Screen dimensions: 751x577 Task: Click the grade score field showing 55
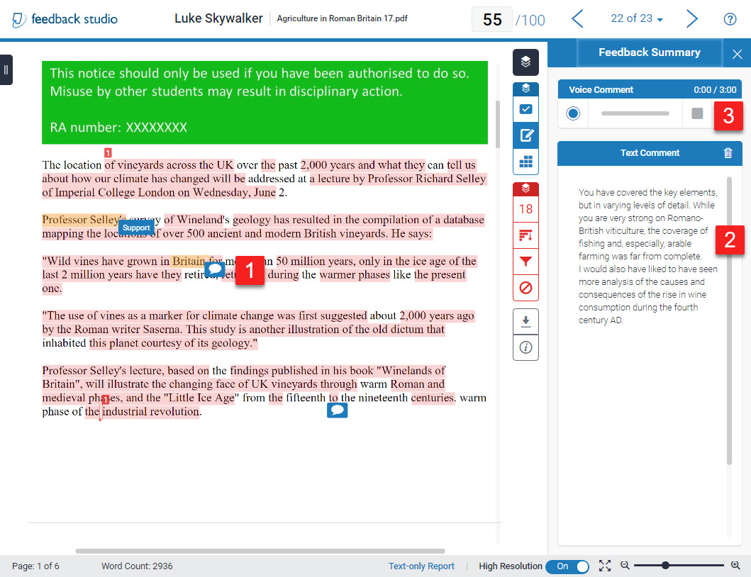coord(492,20)
